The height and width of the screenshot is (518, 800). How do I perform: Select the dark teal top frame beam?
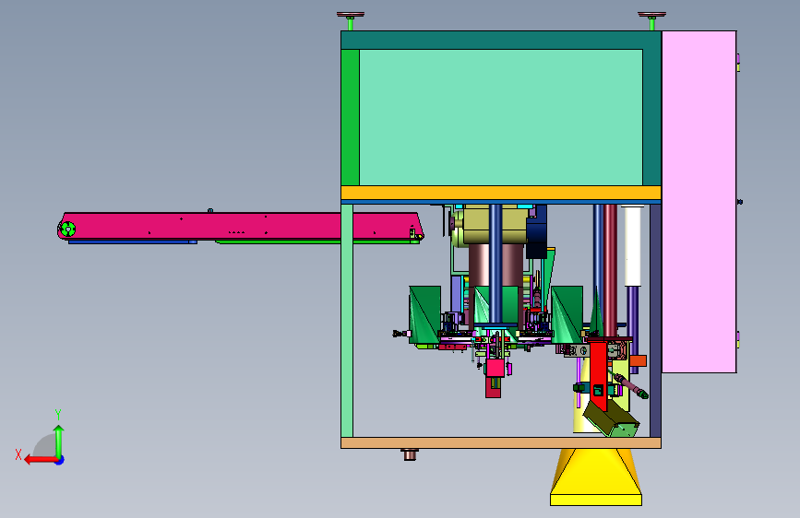pyautogui.click(x=500, y=40)
